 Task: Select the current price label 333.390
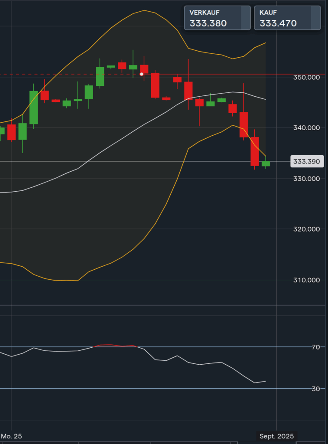point(306,162)
